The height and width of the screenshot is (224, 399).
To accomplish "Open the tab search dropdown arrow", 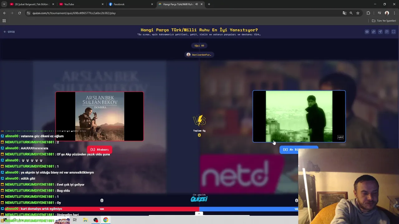I will click(4, 4).
